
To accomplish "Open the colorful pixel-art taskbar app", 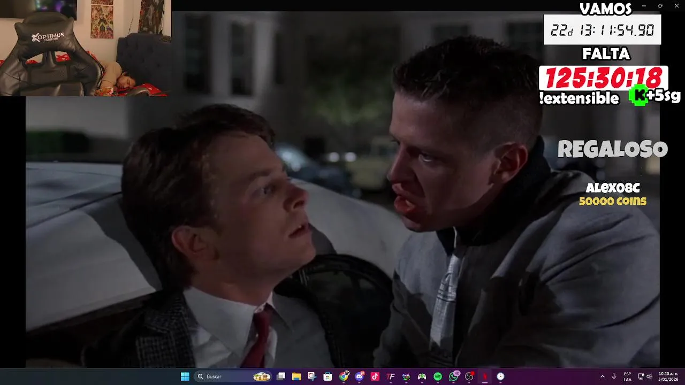I will click(406, 376).
